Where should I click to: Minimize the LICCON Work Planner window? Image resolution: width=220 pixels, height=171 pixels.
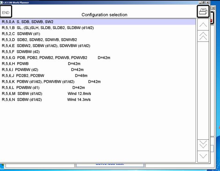(201, 3)
